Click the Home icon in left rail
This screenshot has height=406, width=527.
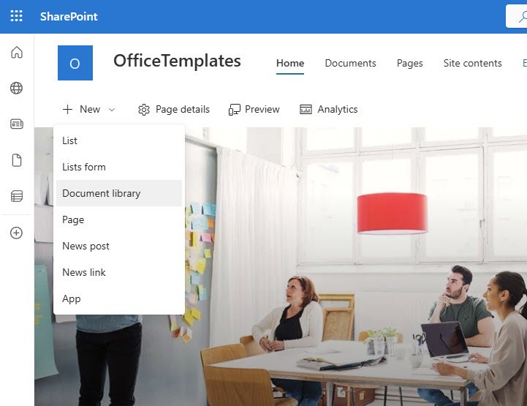pos(16,53)
